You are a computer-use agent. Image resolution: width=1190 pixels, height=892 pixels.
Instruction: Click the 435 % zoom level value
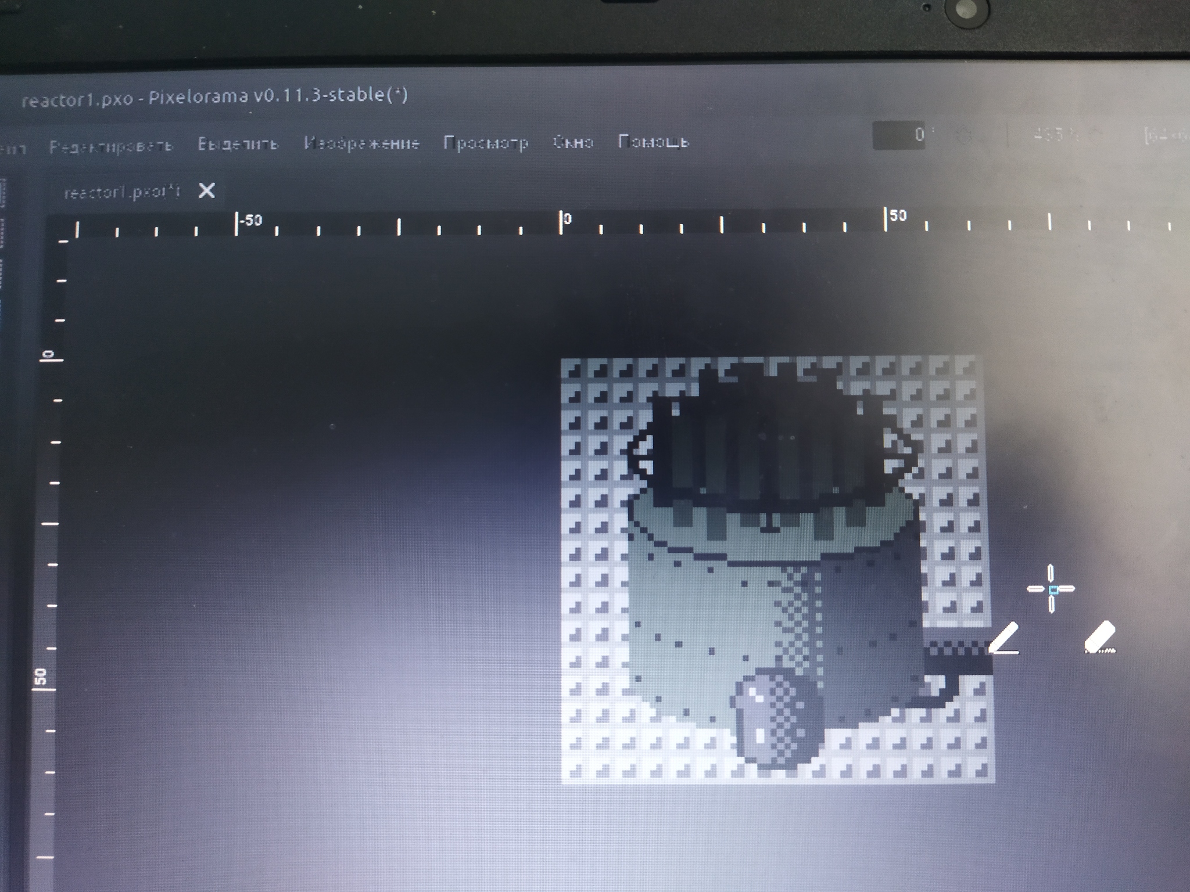pos(1056,135)
